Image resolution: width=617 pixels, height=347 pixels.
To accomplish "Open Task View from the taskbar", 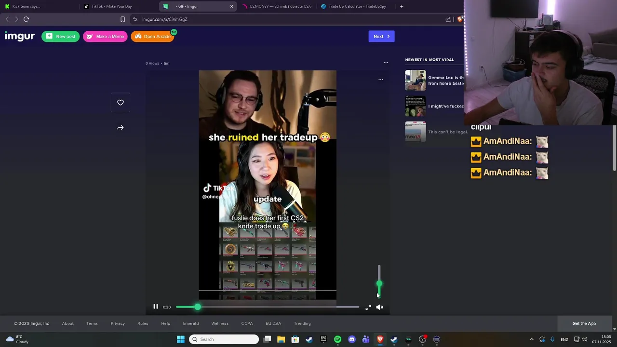I will pyautogui.click(x=268, y=339).
